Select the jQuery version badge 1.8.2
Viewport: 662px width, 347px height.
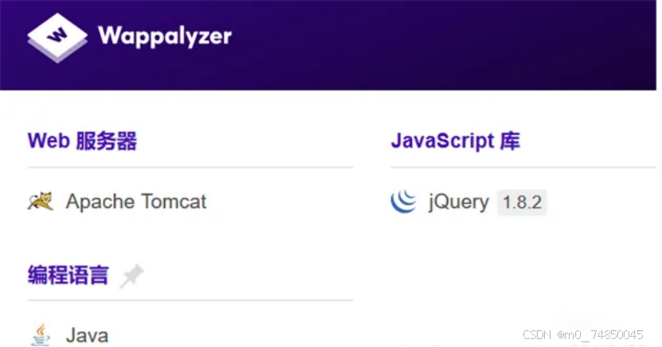522,203
